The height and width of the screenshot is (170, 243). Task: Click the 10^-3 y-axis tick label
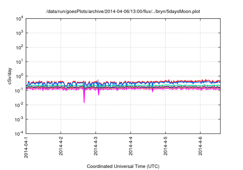[x=19, y=119]
